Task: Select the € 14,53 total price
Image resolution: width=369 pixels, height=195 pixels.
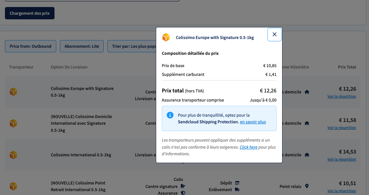Action: click(347, 152)
